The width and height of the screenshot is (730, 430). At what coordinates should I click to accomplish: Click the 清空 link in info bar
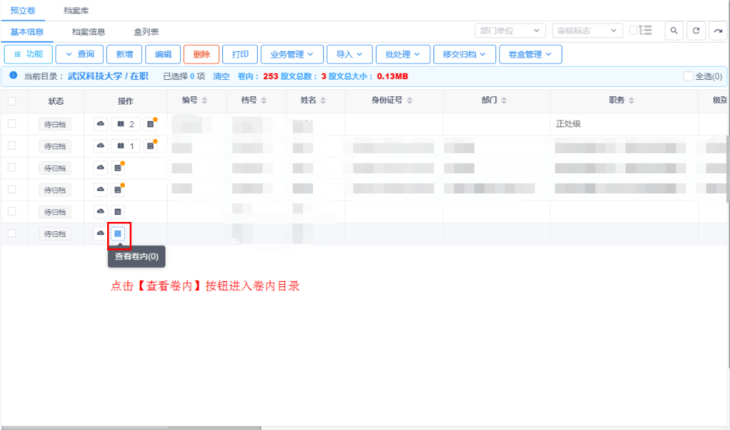pos(221,76)
